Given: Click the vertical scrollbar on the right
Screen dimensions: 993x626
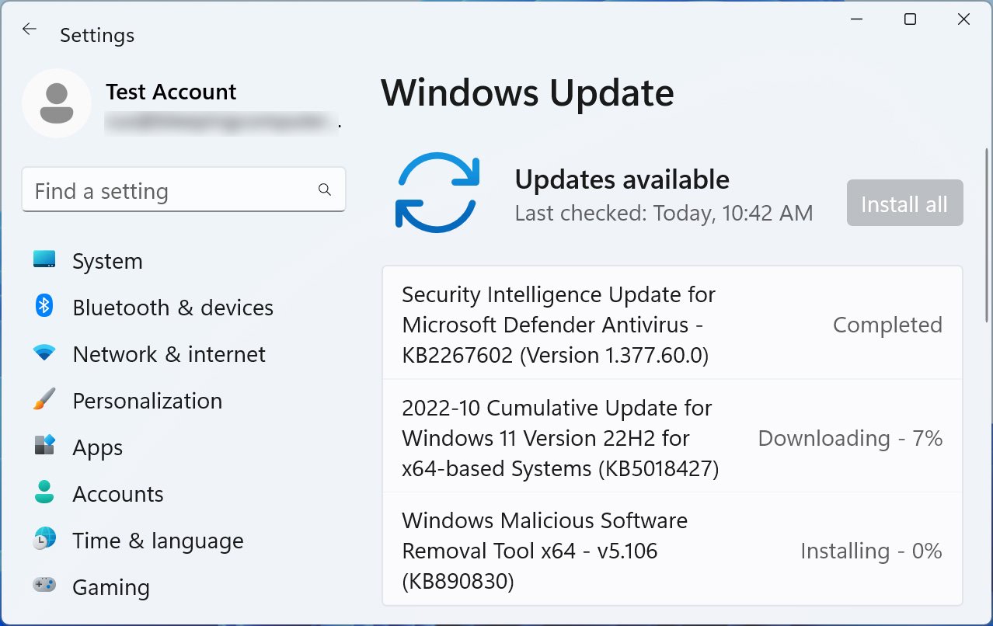Looking at the screenshot, I should tap(987, 233).
